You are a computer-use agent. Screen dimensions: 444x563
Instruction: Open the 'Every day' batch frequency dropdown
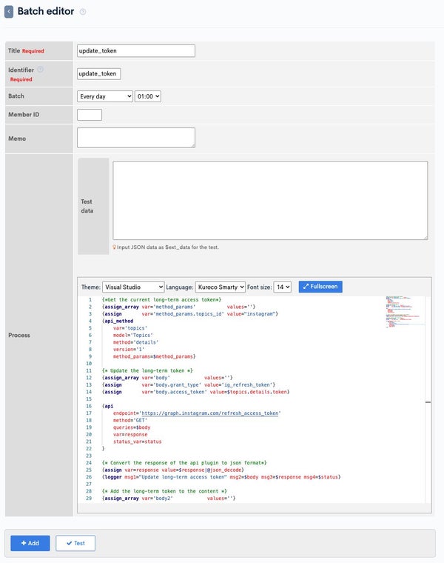(105, 96)
